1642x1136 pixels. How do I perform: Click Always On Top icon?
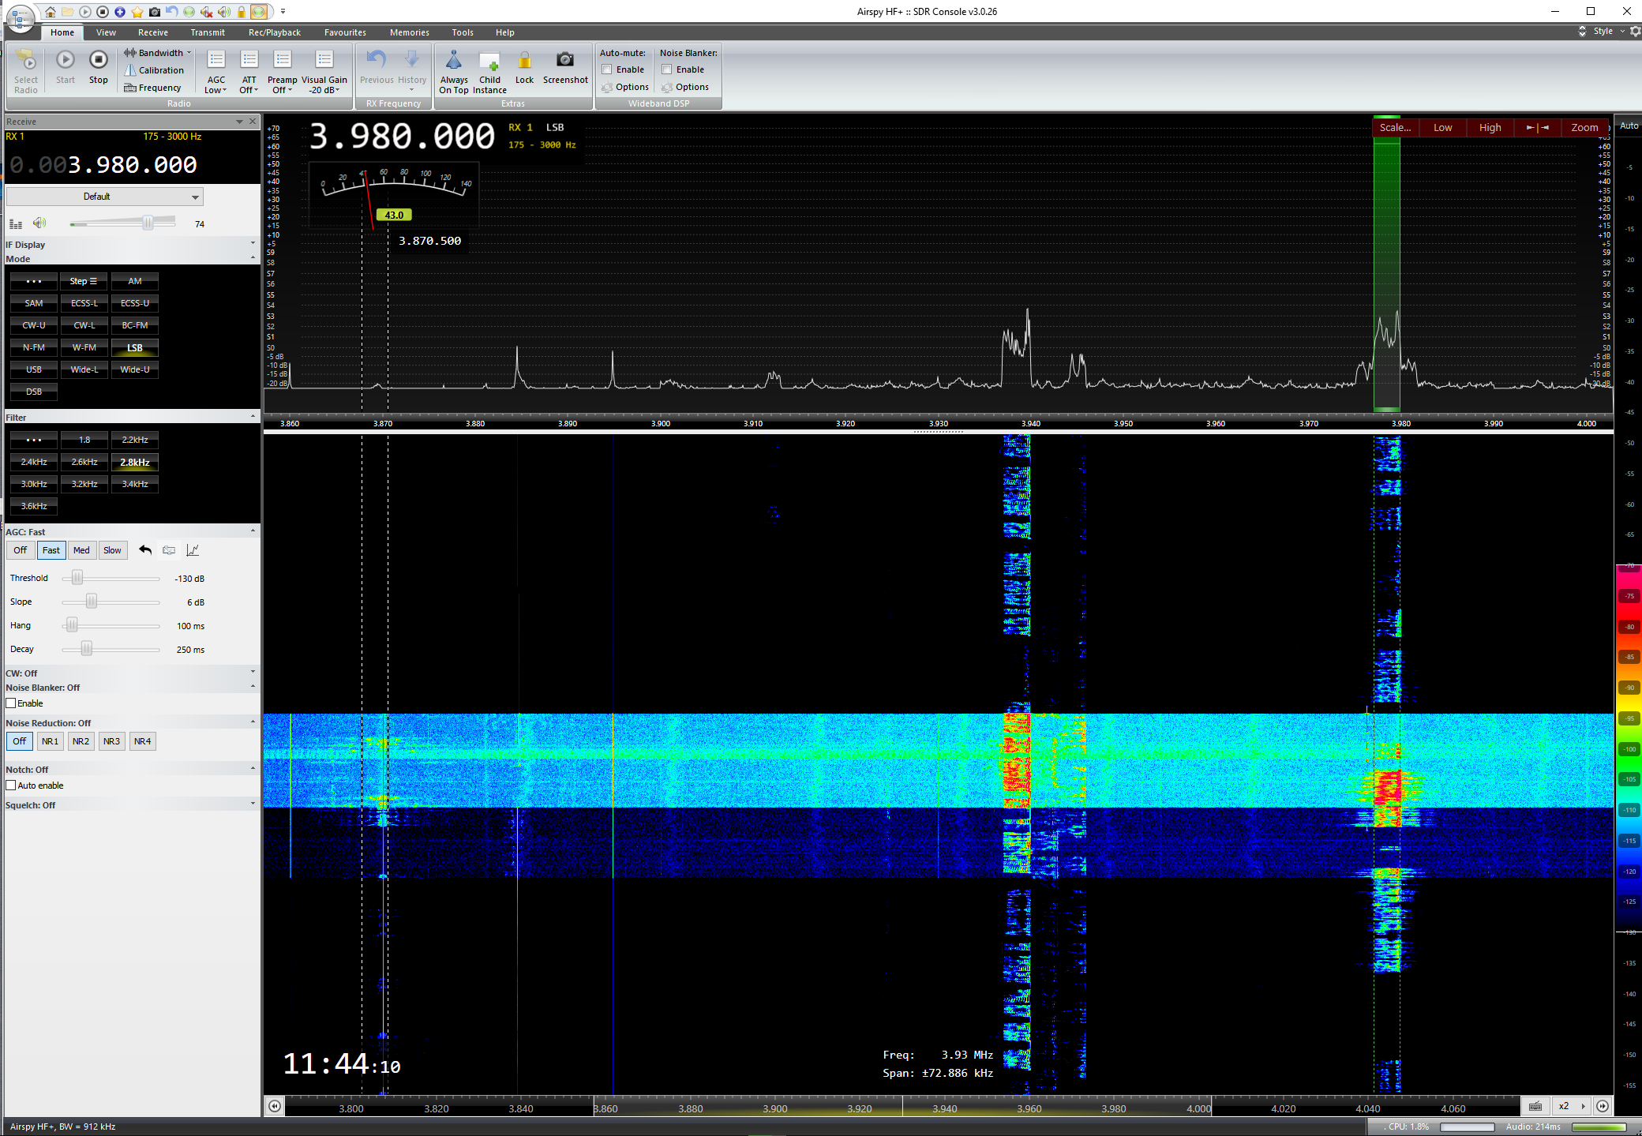click(454, 60)
